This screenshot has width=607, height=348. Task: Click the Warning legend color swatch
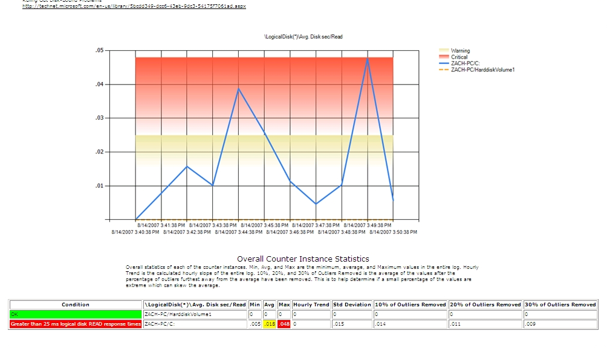[x=443, y=51]
